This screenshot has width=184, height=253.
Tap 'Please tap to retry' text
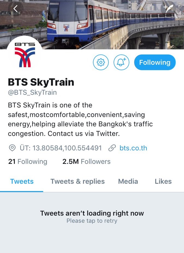[x=92, y=221]
